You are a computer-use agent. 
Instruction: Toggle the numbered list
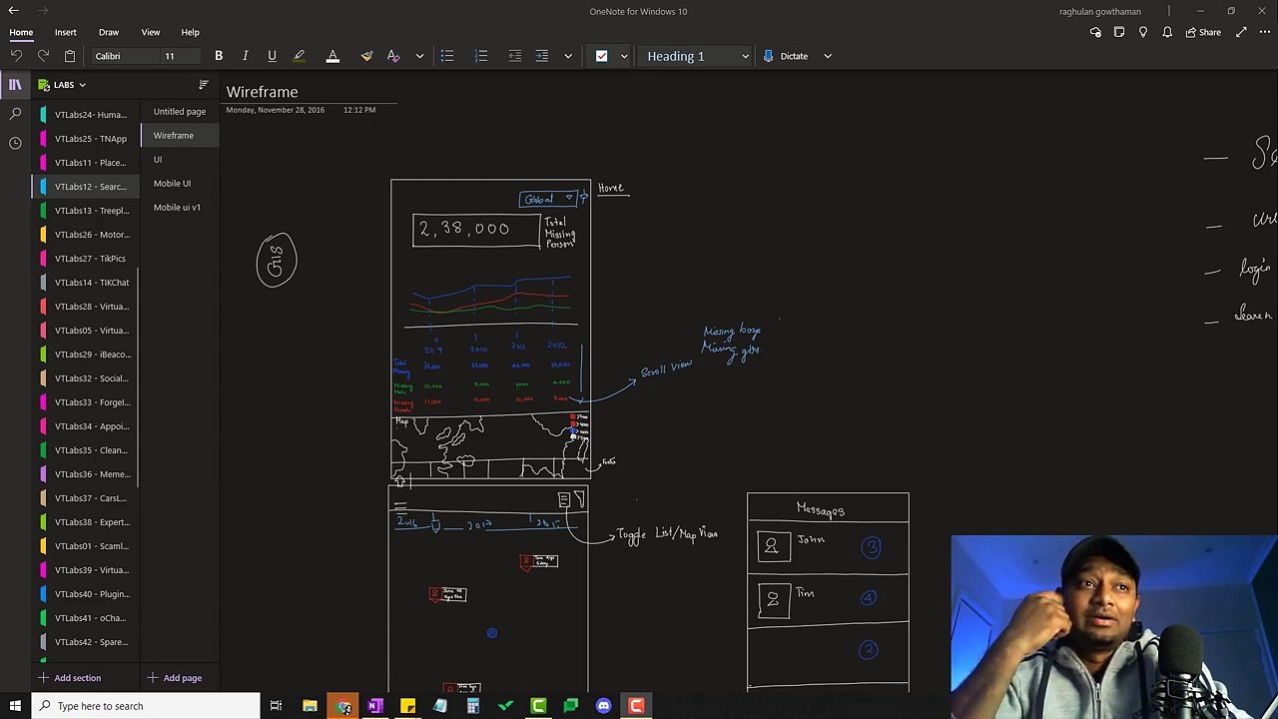point(481,56)
